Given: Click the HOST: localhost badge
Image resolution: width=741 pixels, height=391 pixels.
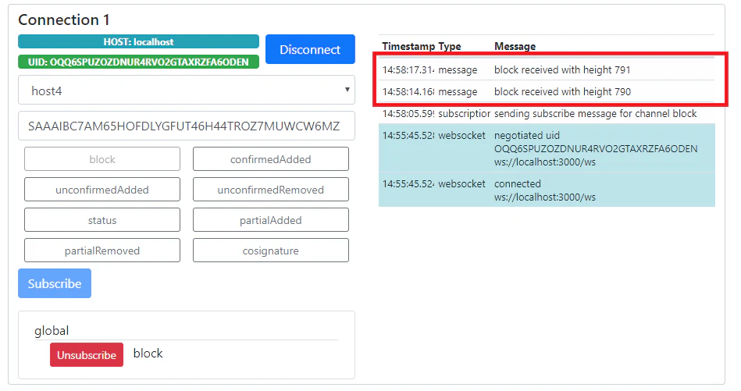Looking at the screenshot, I should point(138,41).
